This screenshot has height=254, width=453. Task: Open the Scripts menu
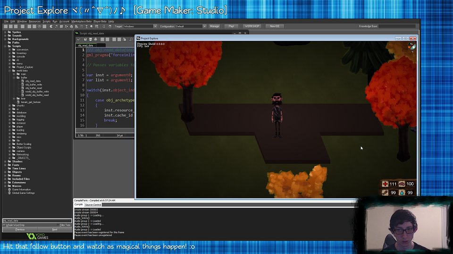point(47,21)
